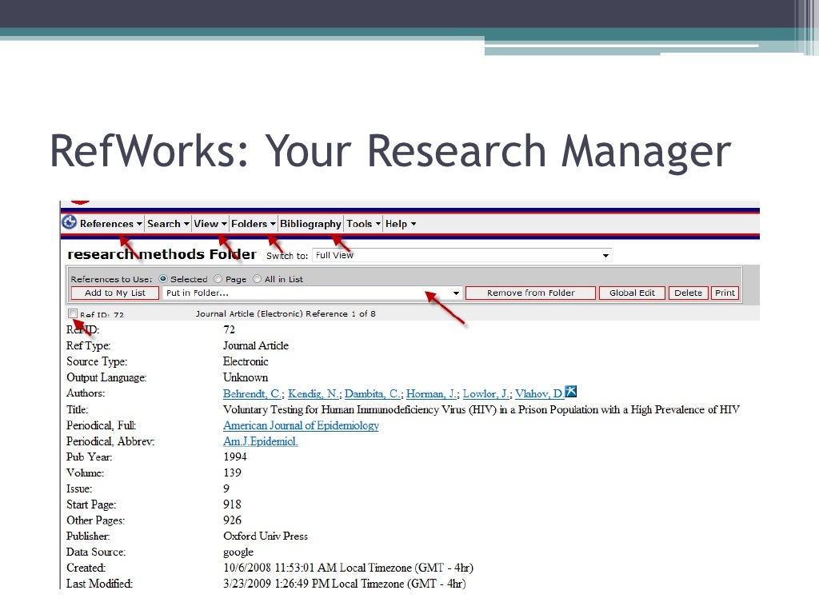The image size is (819, 614).
Task: Select the Selected radio button
Action: click(163, 279)
